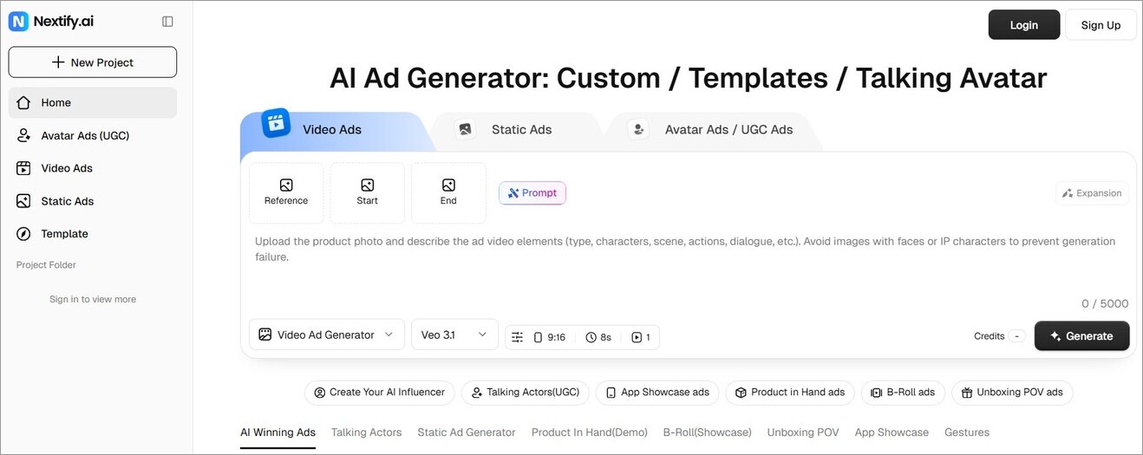Open the settings sliders icon
Screen dimensions: 1143x455
(x=518, y=337)
